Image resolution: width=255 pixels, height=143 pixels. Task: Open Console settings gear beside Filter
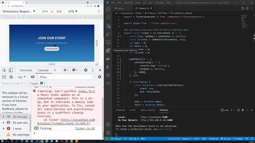point(100,77)
